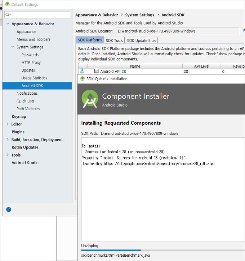
Task: Select HTTP Proxy in the settings tree
Action: [31, 63]
